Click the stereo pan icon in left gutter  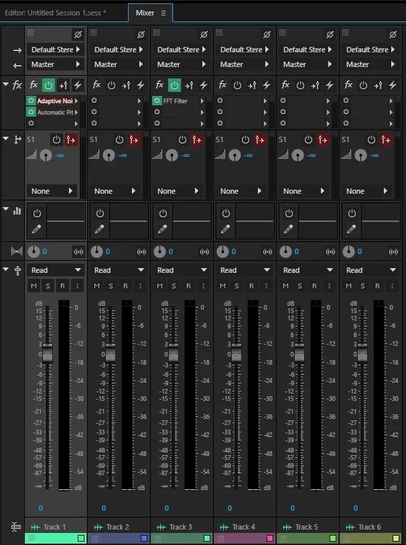pos(17,251)
